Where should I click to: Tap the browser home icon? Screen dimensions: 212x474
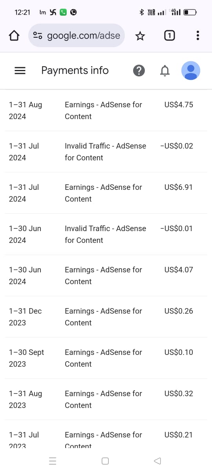[x=14, y=36]
